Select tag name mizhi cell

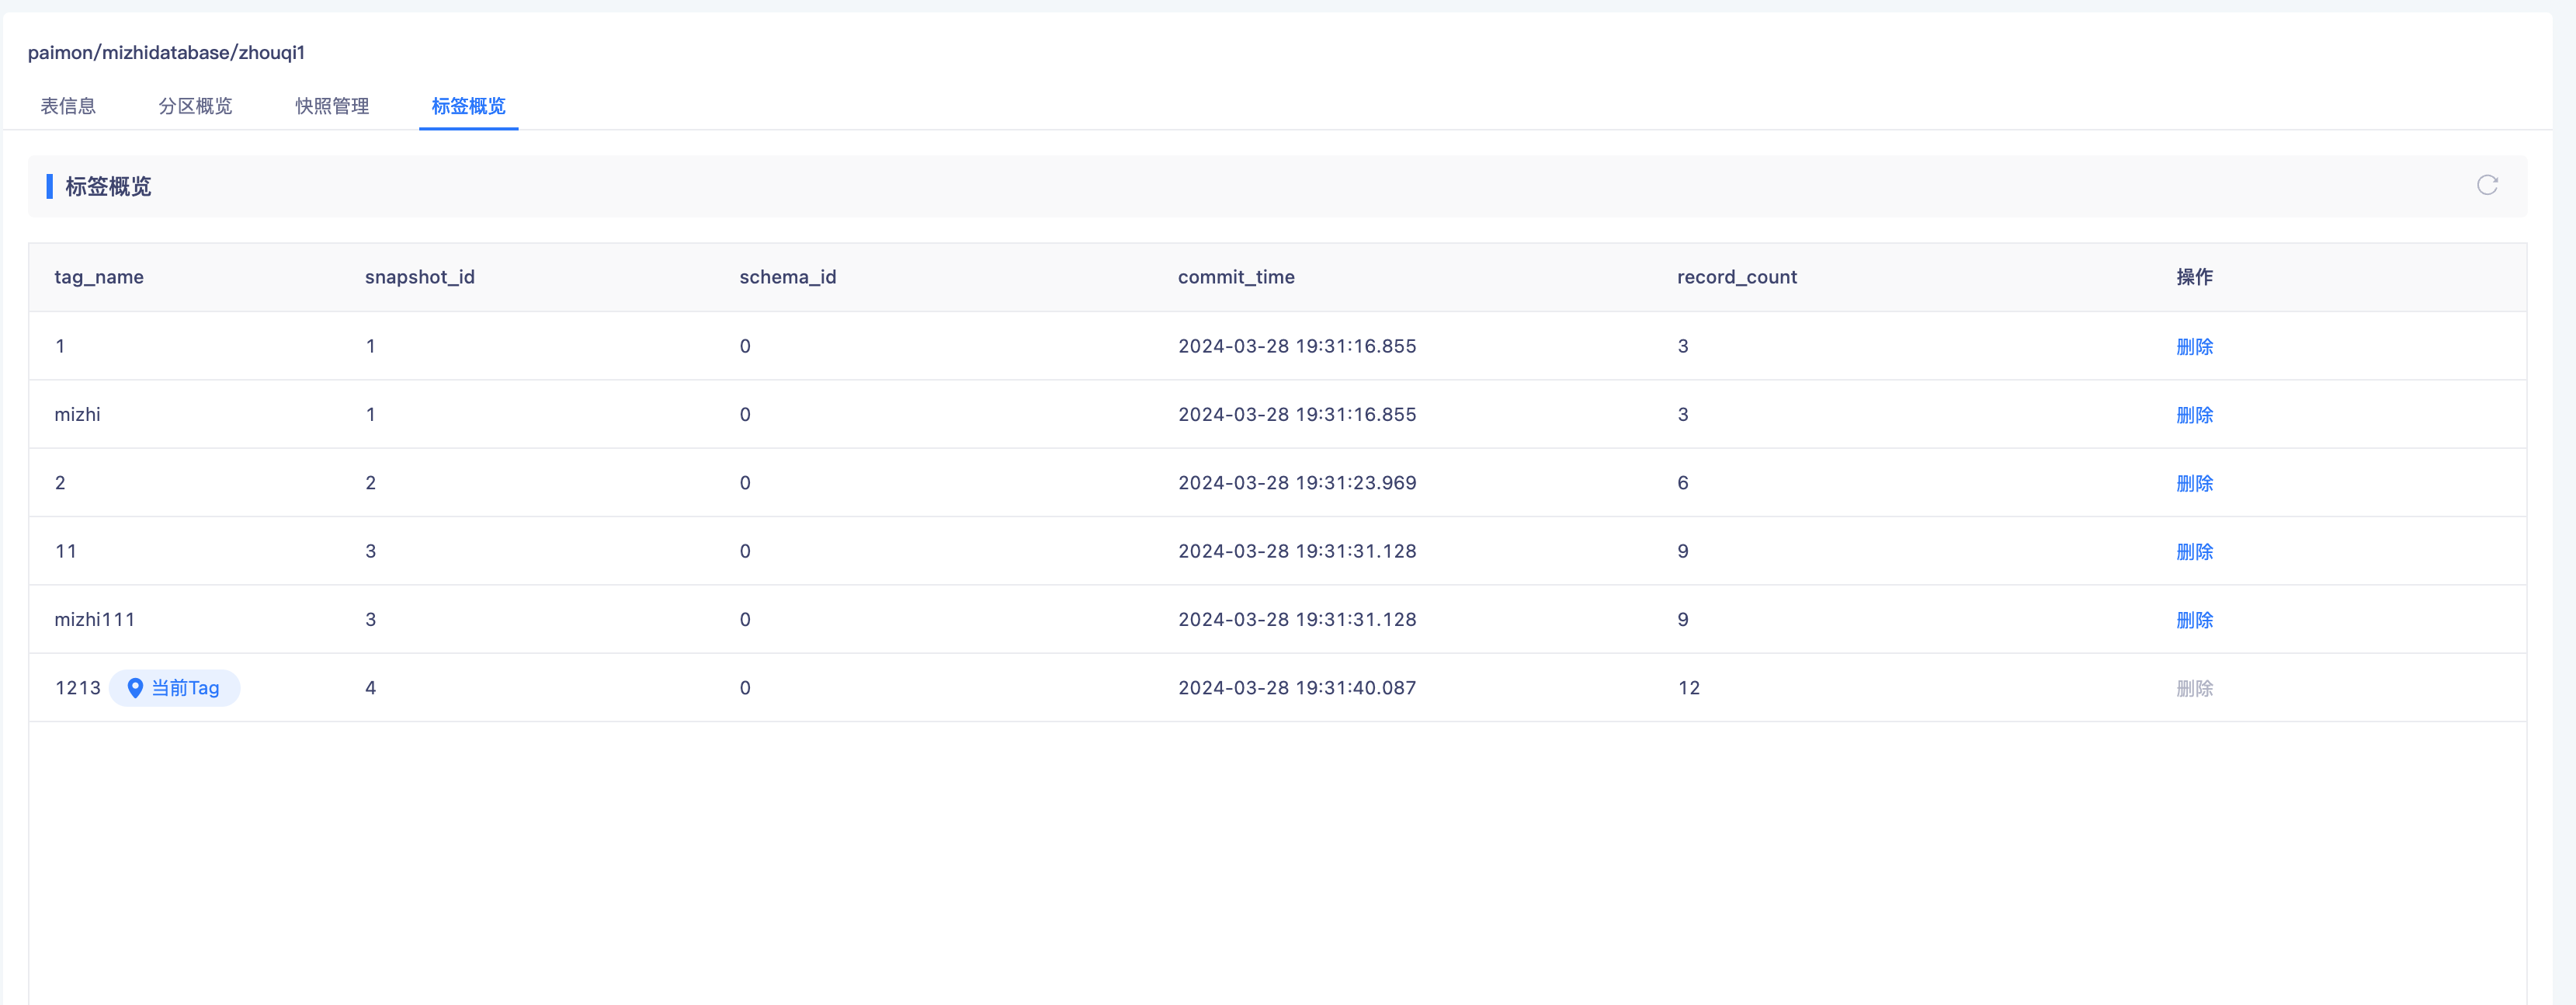click(77, 414)
